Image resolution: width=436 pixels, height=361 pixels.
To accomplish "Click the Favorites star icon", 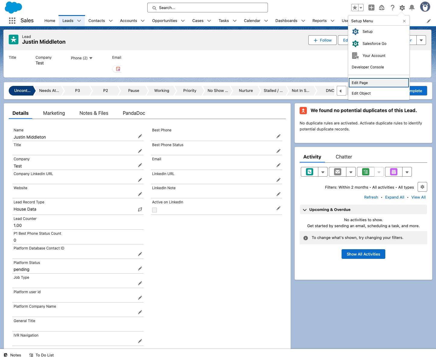I will click(355, 8).
